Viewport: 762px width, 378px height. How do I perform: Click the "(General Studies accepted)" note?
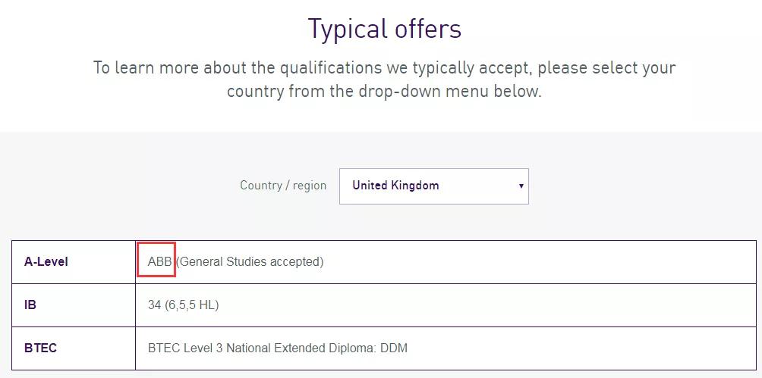click(x=250, y=261)
